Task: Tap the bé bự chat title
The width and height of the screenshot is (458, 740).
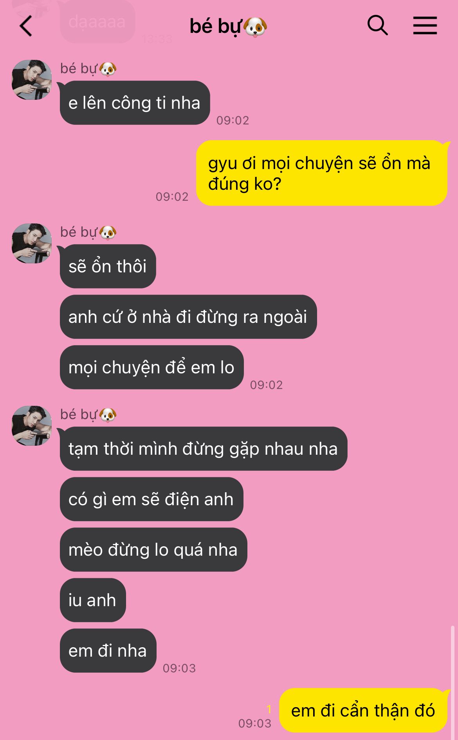Action: coord(228,27)
